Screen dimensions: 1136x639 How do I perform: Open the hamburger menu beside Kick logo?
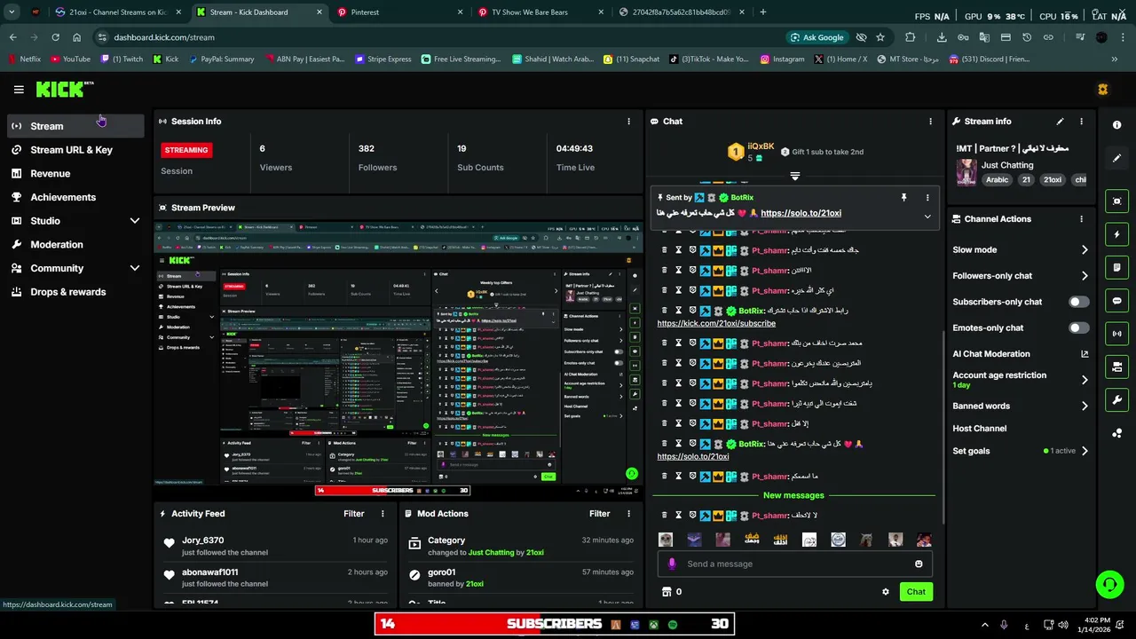19,90
